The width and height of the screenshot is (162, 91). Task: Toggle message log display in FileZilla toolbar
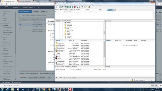61,7
